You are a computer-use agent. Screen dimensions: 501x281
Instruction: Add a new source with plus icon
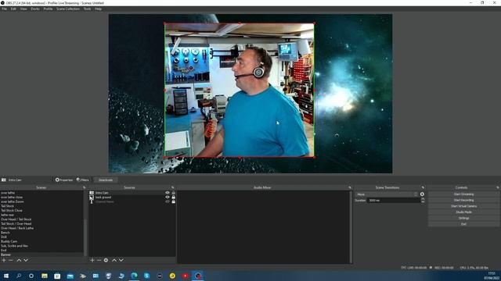(92, 260)
